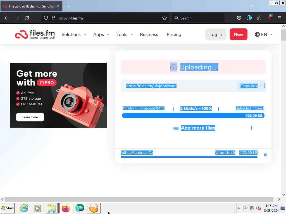Image resolution: width=286 pixels, height=214 pixels.
Task: Reload the files.fm page
Action: pos(27,18)
